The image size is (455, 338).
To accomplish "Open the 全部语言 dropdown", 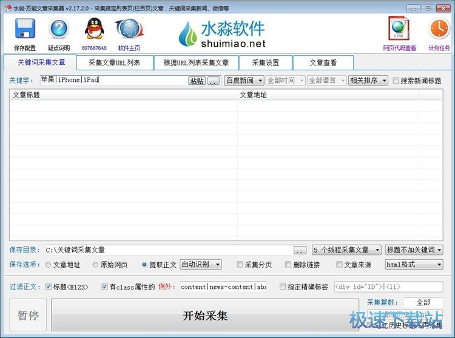I will click(x=326, y=80).
